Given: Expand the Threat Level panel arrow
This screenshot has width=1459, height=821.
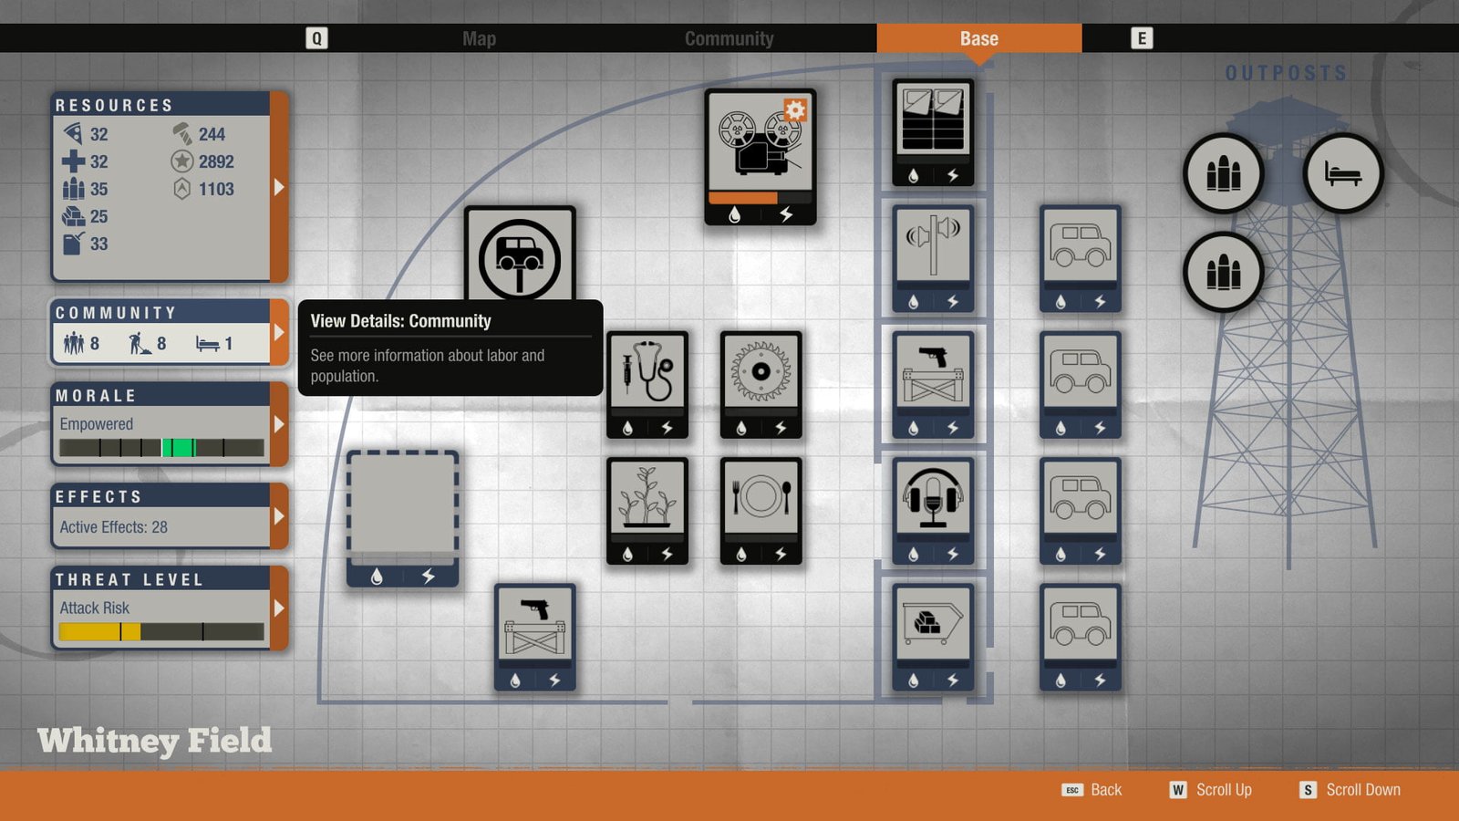Looking at the screenshot, I should click(x=279, y=608).
